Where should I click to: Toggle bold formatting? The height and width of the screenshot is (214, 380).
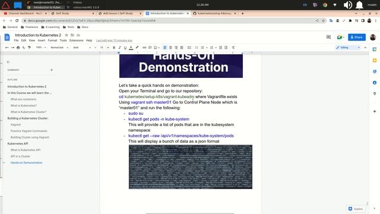tap(114, 48)
